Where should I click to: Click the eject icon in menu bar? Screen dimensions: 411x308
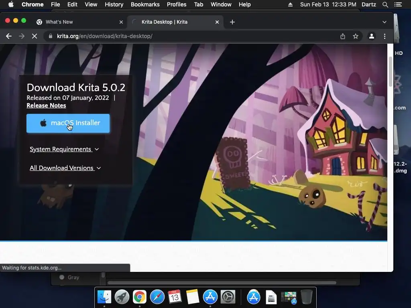tap(290, 4)
